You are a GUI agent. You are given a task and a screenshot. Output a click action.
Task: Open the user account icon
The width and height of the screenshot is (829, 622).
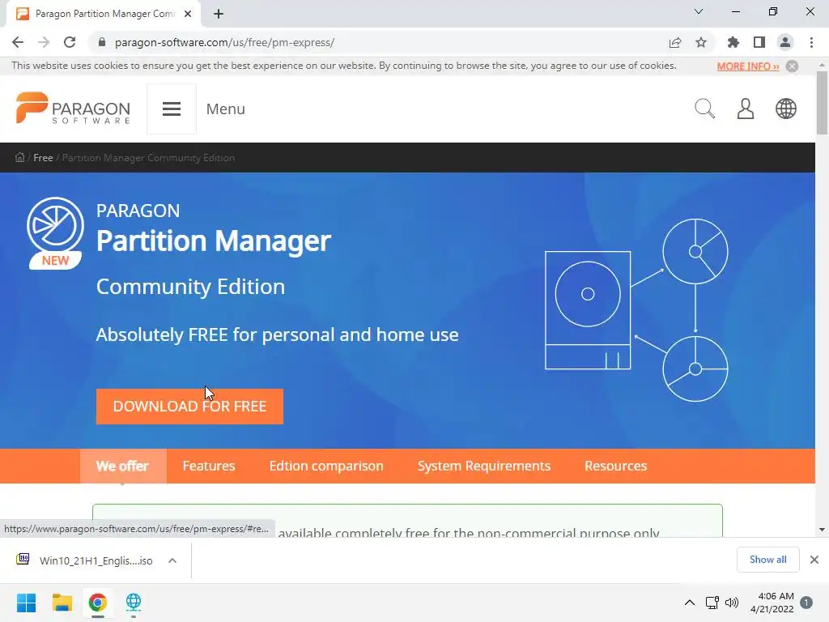[x=746, y=109]
